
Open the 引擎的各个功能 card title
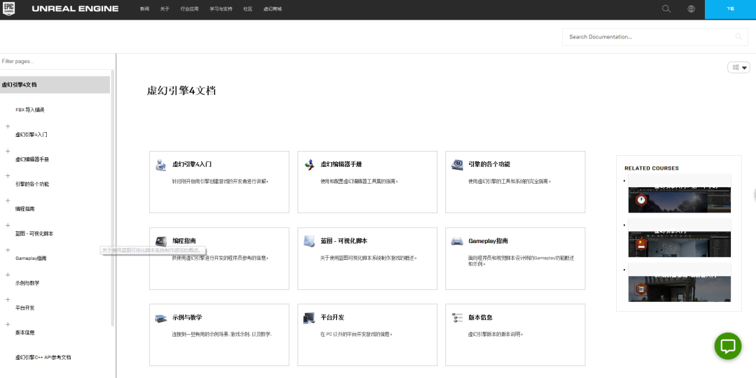pos(489,164)
